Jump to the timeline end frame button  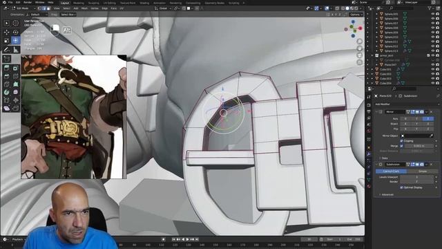pos(197,239)
